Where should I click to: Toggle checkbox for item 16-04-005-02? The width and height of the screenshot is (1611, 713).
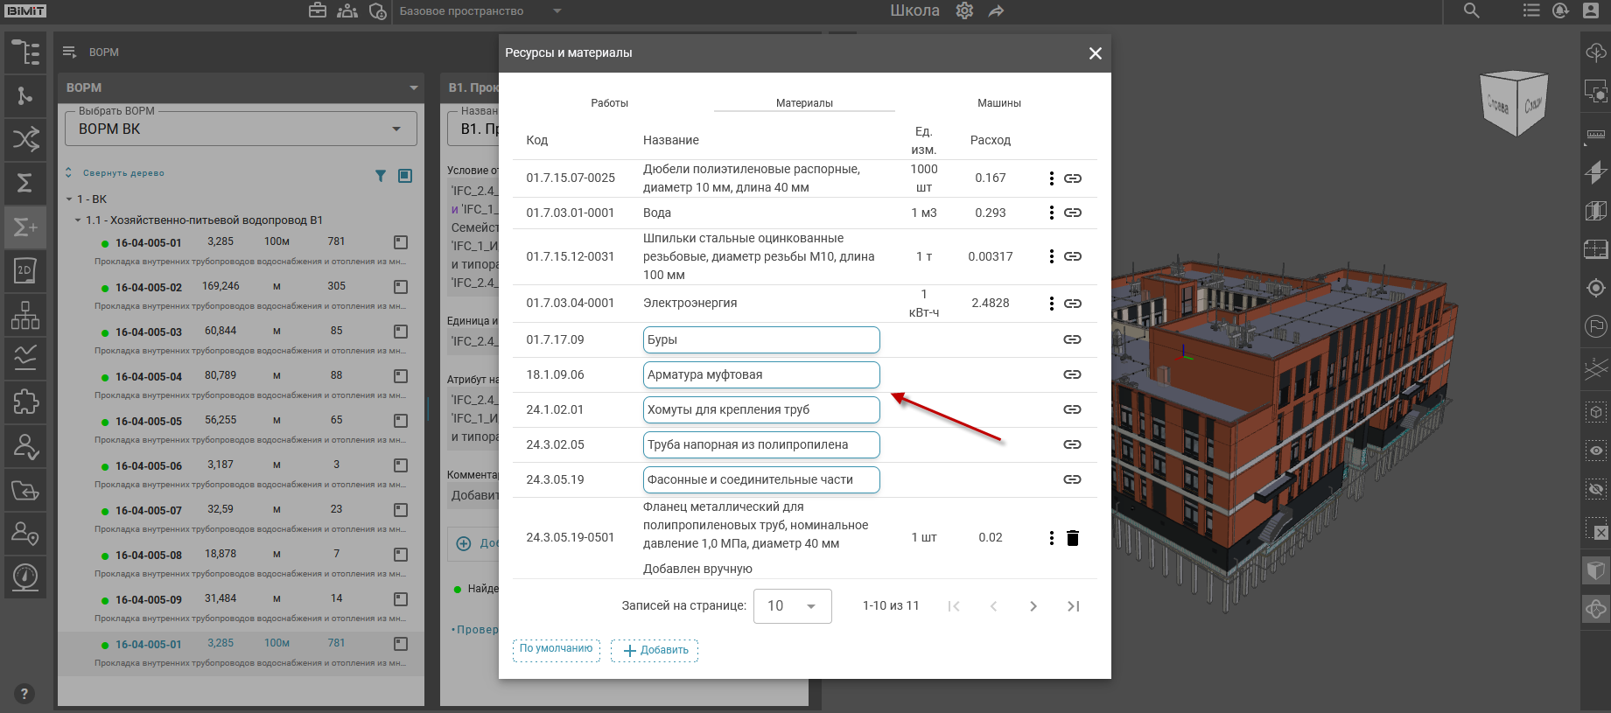401,287
